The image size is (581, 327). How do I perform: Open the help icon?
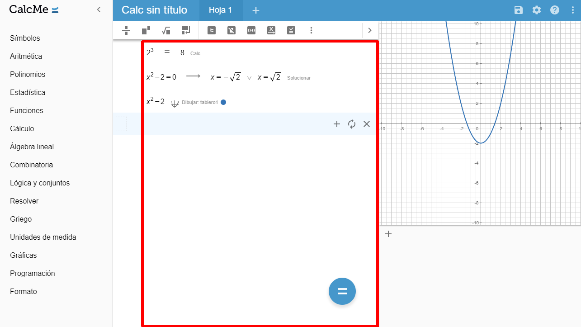(555, 10)
